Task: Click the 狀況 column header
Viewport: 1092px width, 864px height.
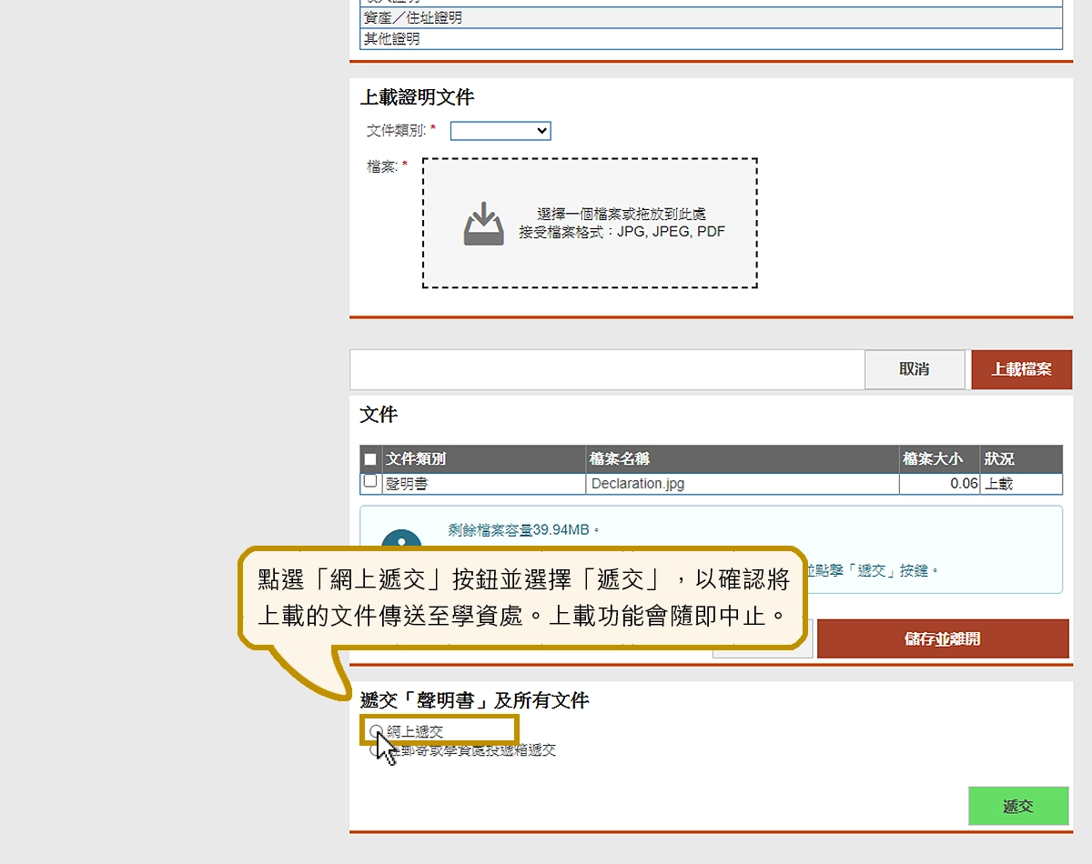Action: 998,459
